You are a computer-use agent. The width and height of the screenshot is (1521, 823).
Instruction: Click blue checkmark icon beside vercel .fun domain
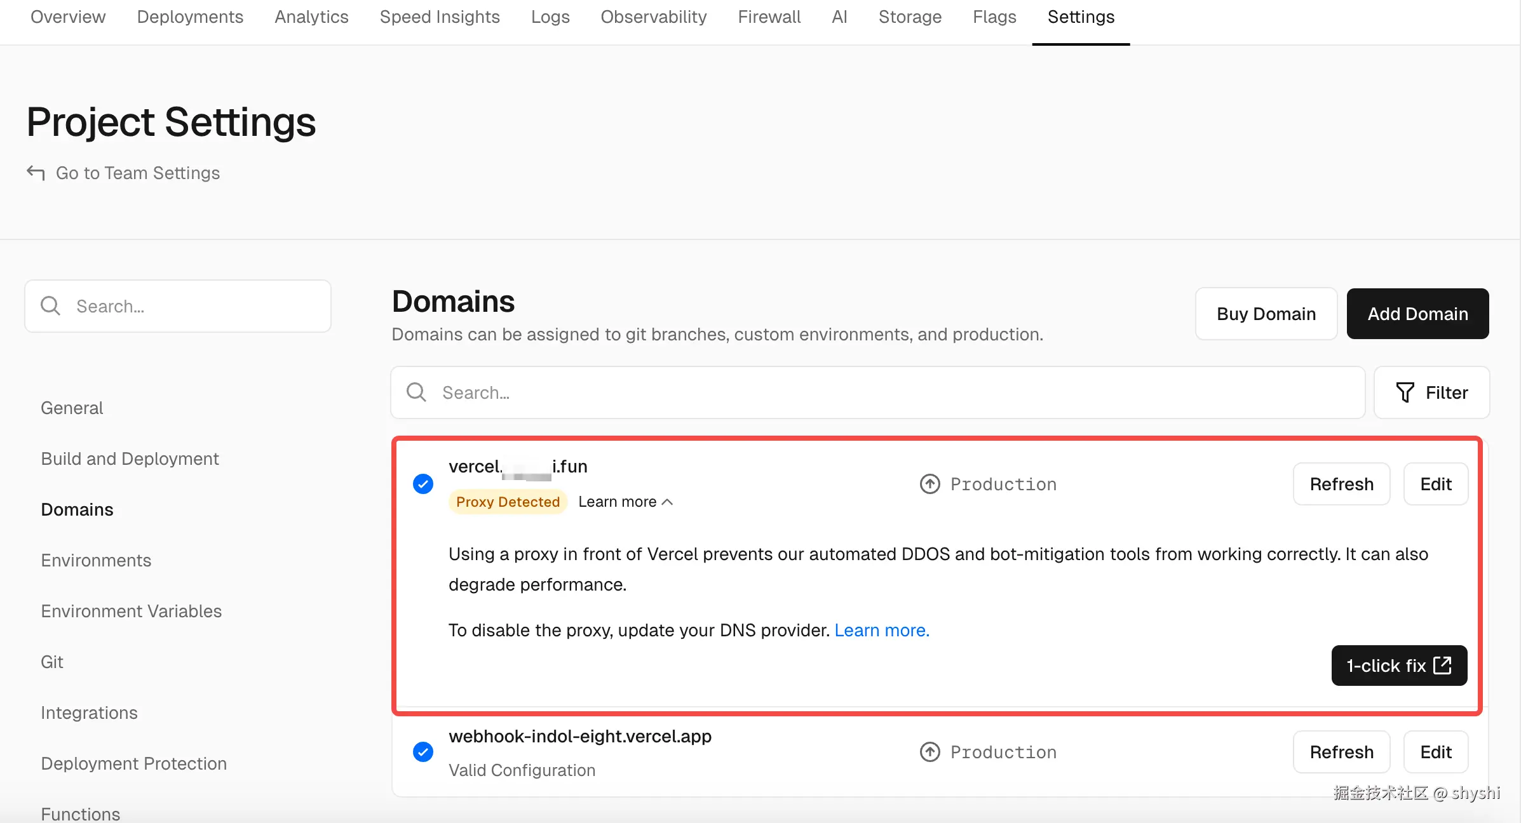tap(423, 484)
